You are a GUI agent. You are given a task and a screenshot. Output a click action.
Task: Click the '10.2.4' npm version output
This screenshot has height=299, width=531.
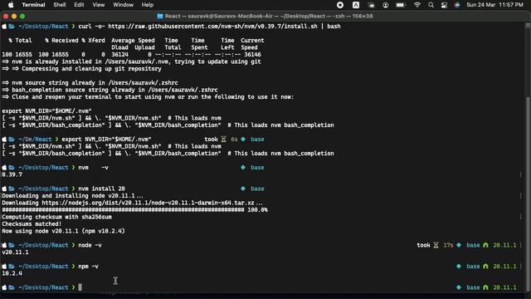12,273
